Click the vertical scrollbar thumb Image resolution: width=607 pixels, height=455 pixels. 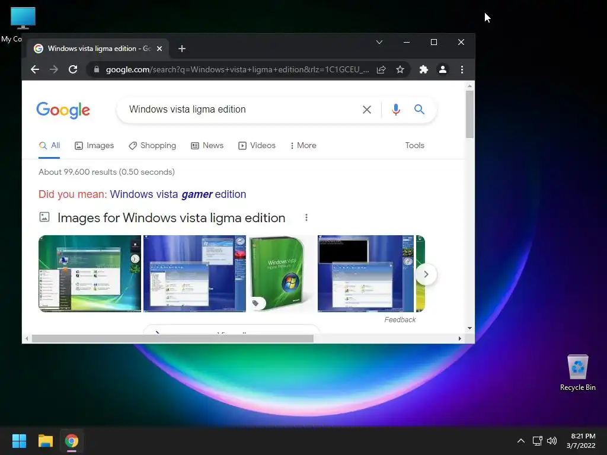[x=469, y=114]
